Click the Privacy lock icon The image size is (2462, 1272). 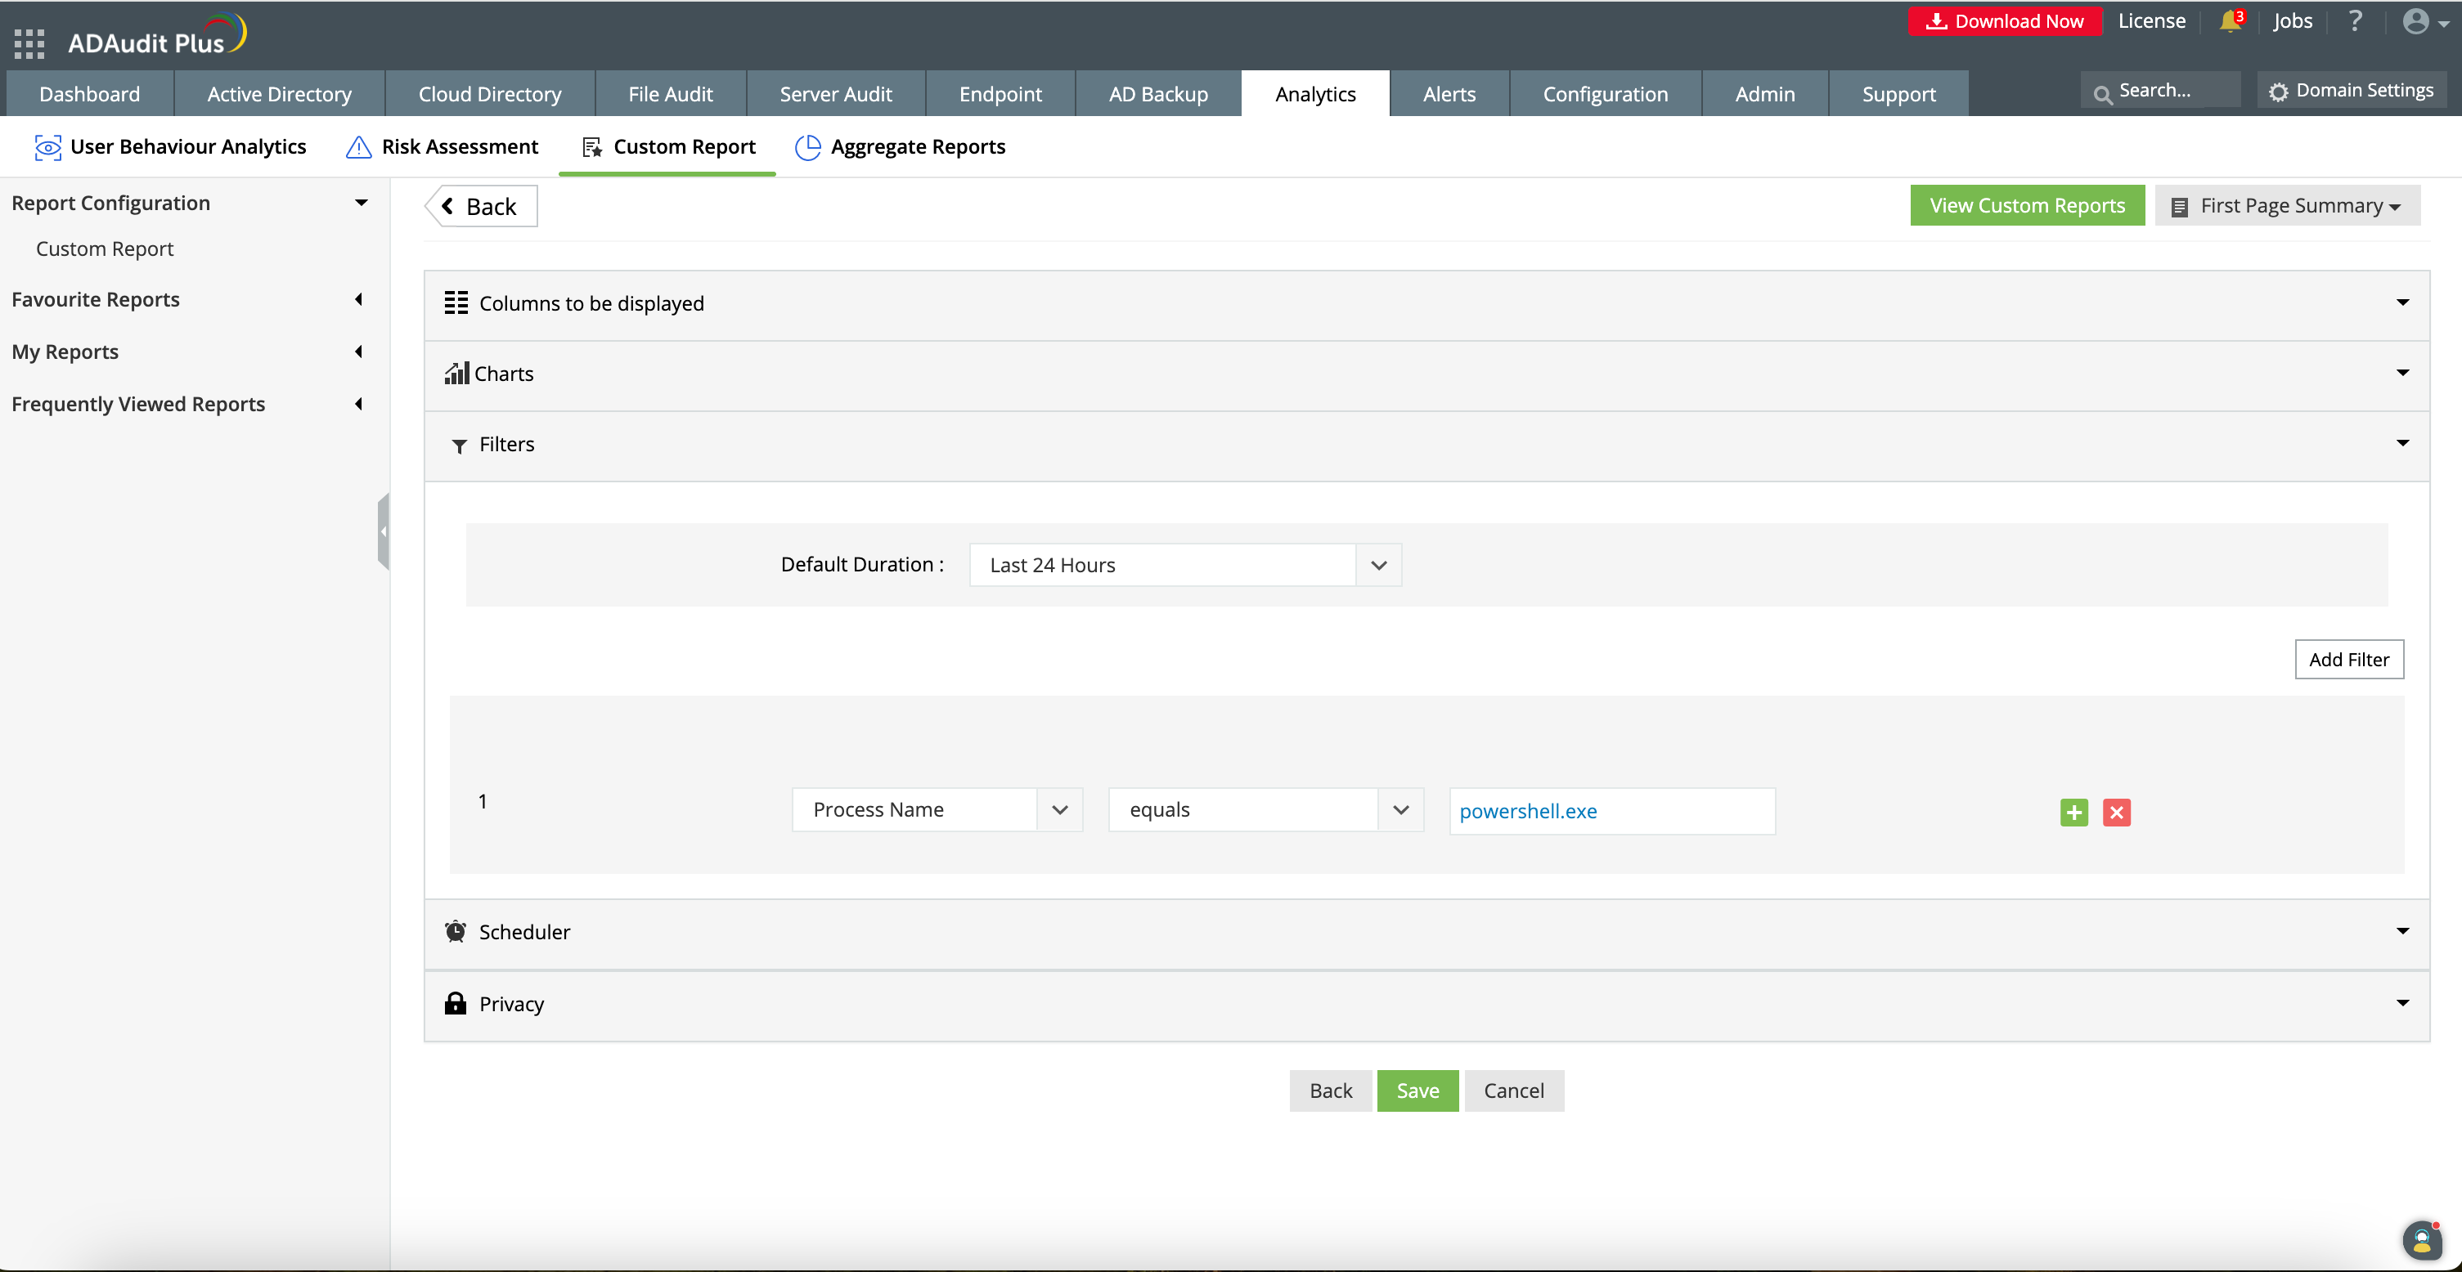(456, 1003)
